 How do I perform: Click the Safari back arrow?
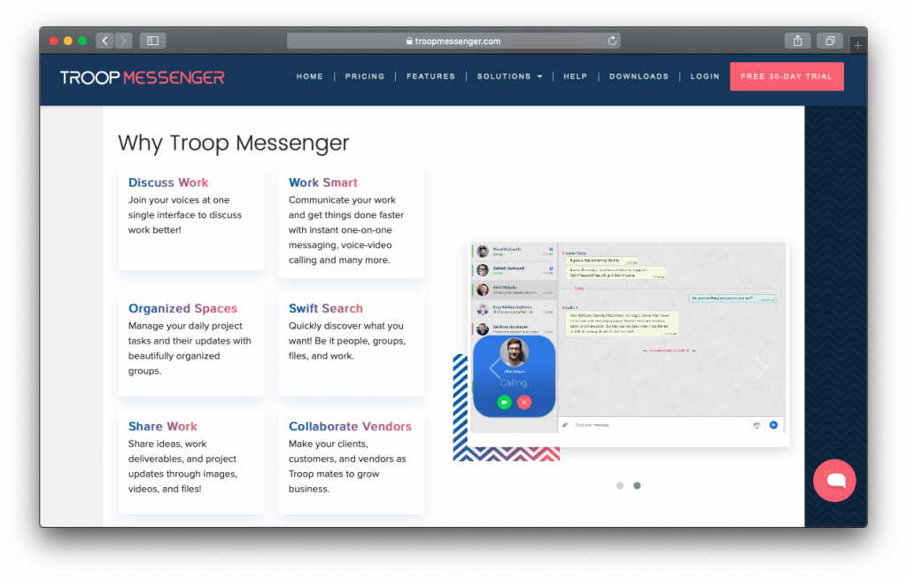(105, 41)
